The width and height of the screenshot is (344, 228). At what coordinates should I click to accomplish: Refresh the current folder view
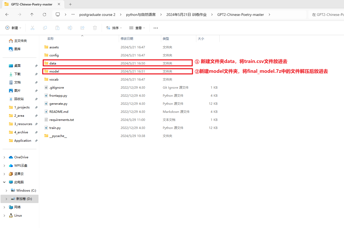[44, 15]
